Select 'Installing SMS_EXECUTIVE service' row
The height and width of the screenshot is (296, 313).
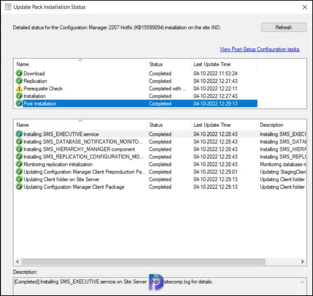click(161, 134)
